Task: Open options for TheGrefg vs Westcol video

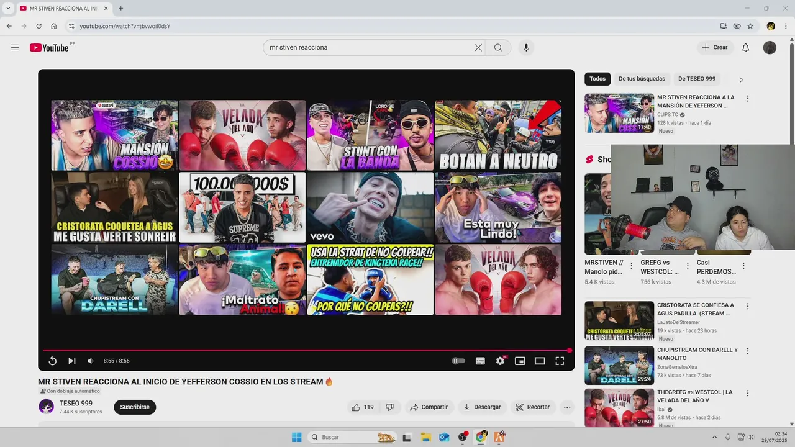Action: coord(748,394)
